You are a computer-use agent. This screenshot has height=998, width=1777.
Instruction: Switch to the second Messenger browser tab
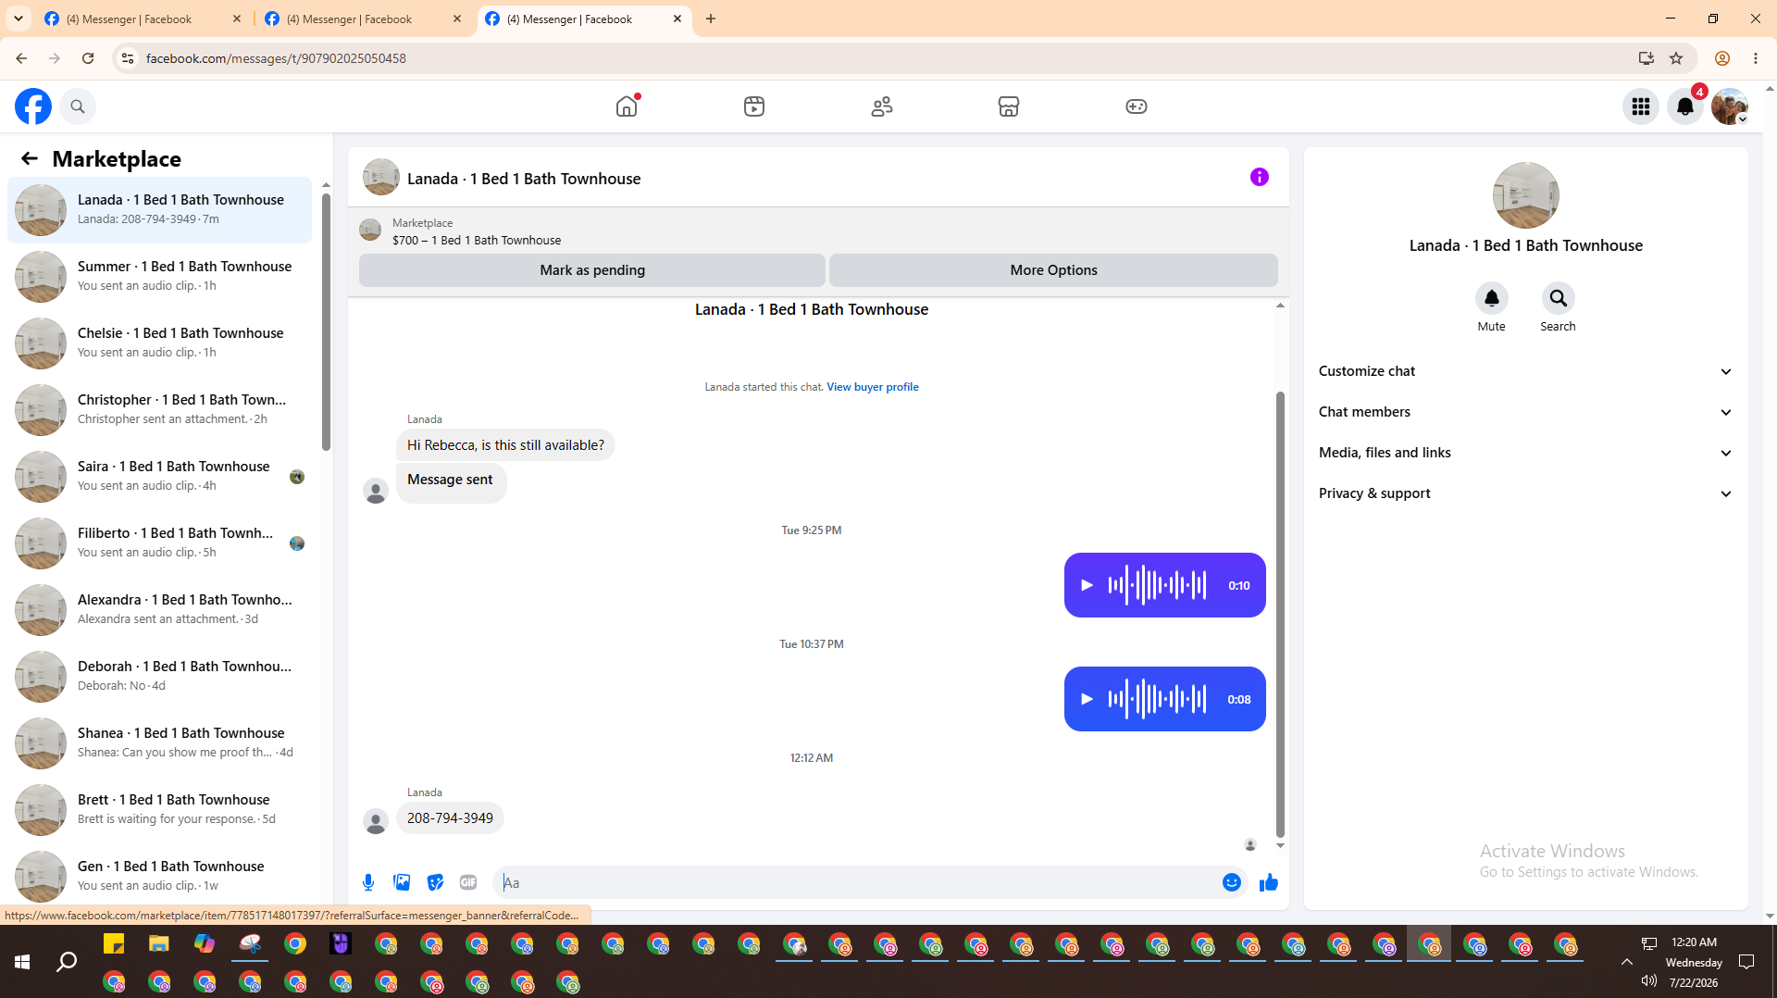point(363,19)
